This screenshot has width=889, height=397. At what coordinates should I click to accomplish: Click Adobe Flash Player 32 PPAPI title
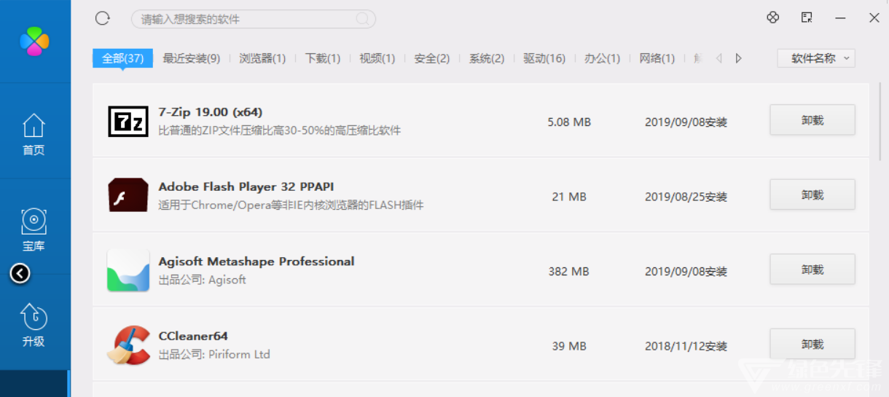tap(246, 186)
